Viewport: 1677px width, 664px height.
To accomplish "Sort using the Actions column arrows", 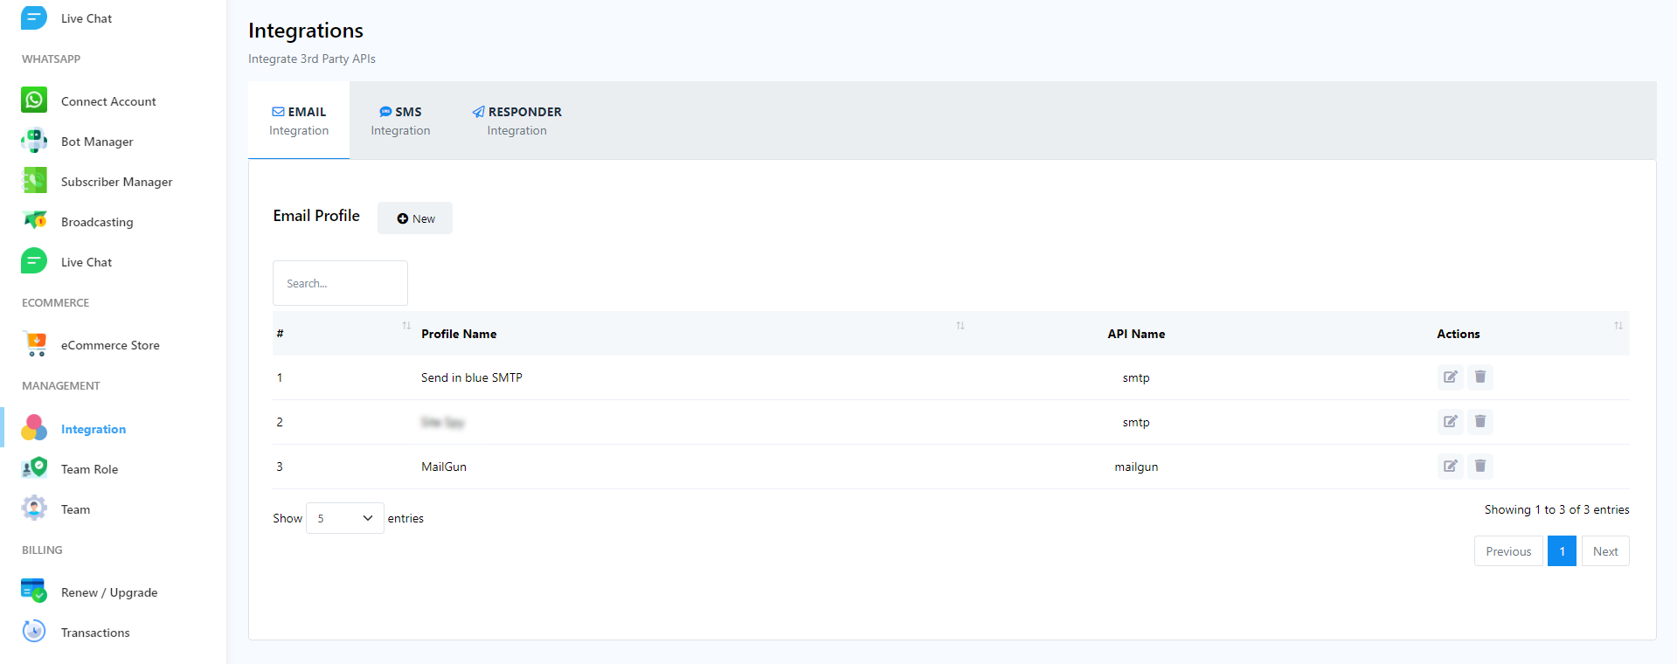I will click(1618, 326).
